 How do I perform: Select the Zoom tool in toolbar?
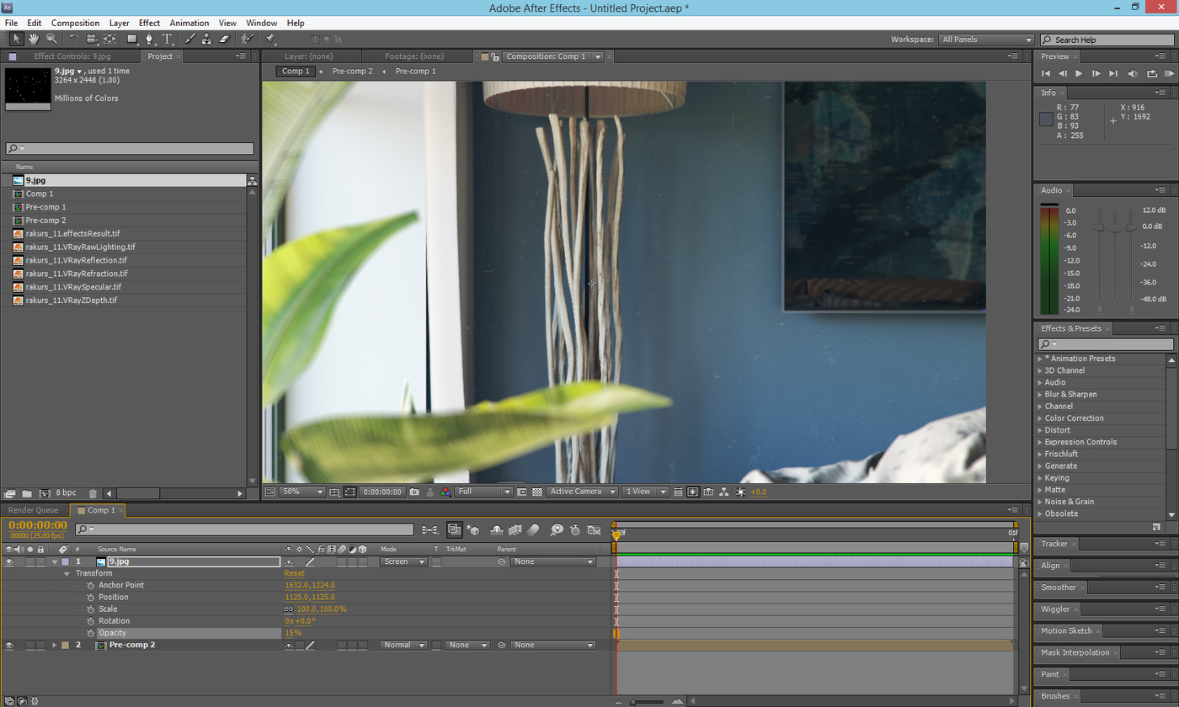coord(51,39)
